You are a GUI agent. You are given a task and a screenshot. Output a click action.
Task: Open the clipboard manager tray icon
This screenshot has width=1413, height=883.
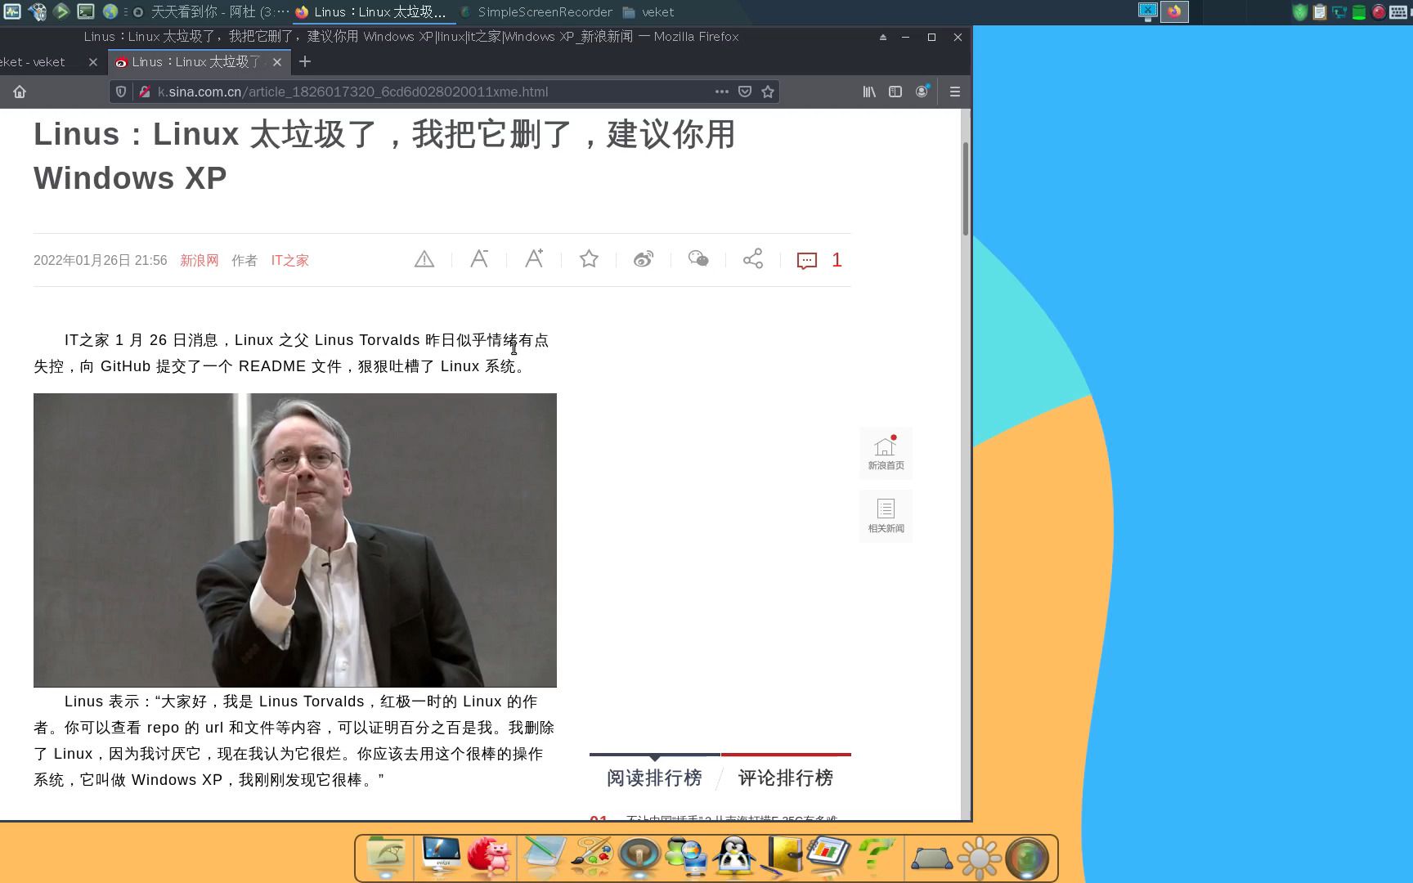click(1319, 12)
